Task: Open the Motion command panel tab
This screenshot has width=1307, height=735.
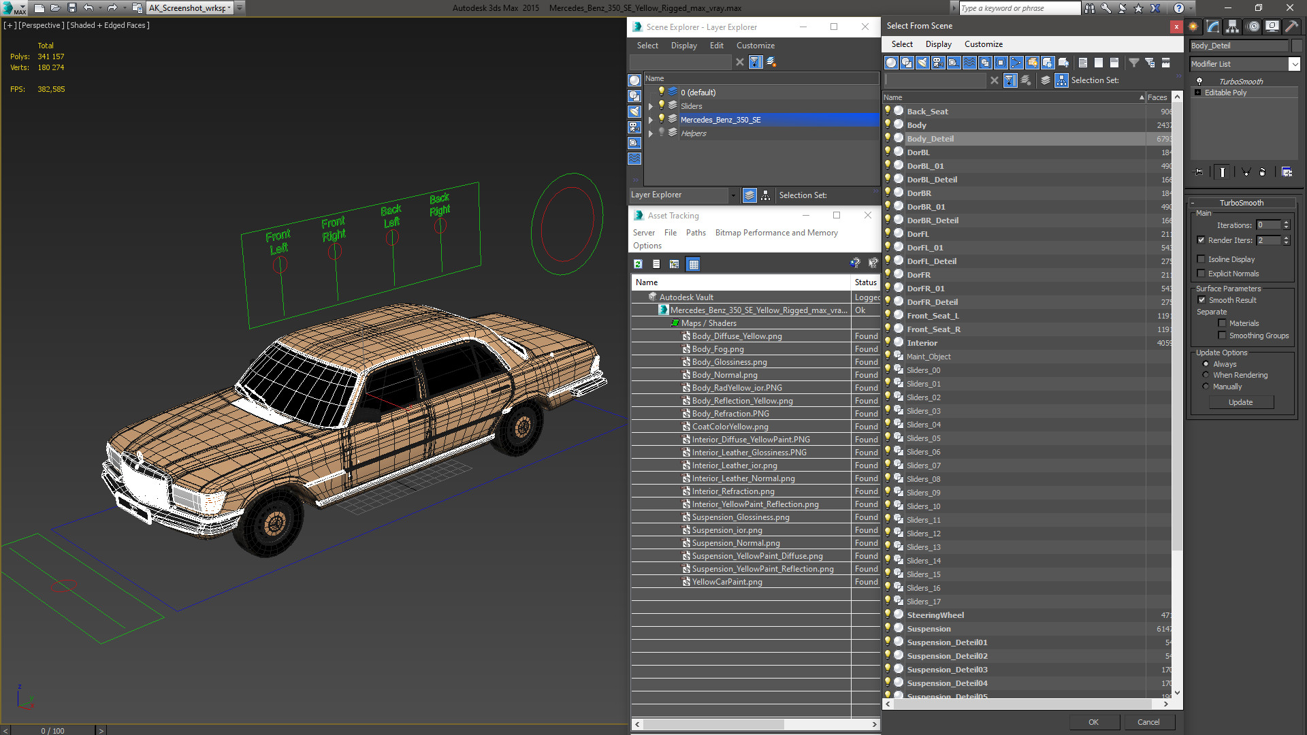Action: 1253,27
